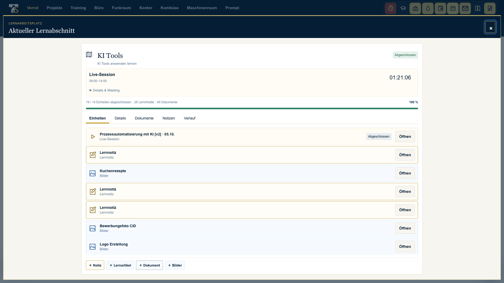Click the water drop icon
The height and width of the screenshot is (283, 504).
pos(428,8)
